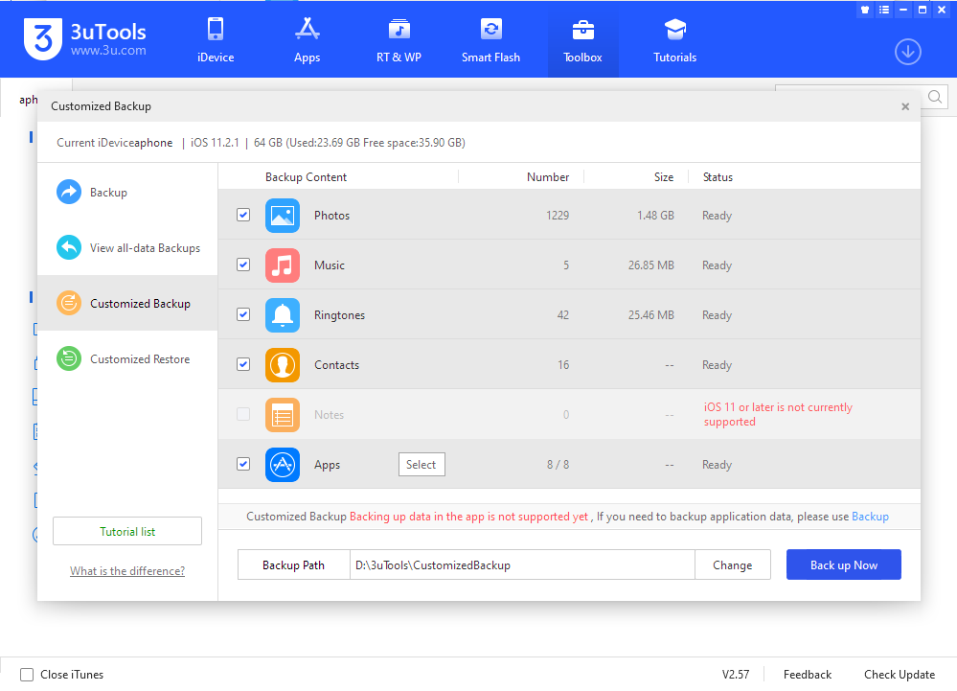The height and width of the screenshot is (691, 957).
Task: Uncheck the Photos backup checkbox
Action: 243,216
